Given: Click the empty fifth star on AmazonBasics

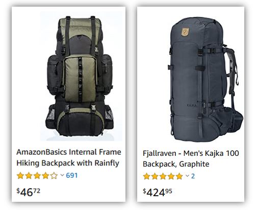Looking at the screenshot, I should coord(54,175).
